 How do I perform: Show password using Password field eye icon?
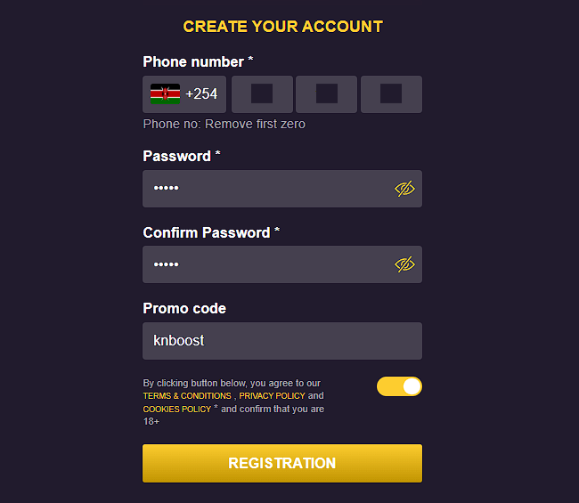[x=404, y=189]
